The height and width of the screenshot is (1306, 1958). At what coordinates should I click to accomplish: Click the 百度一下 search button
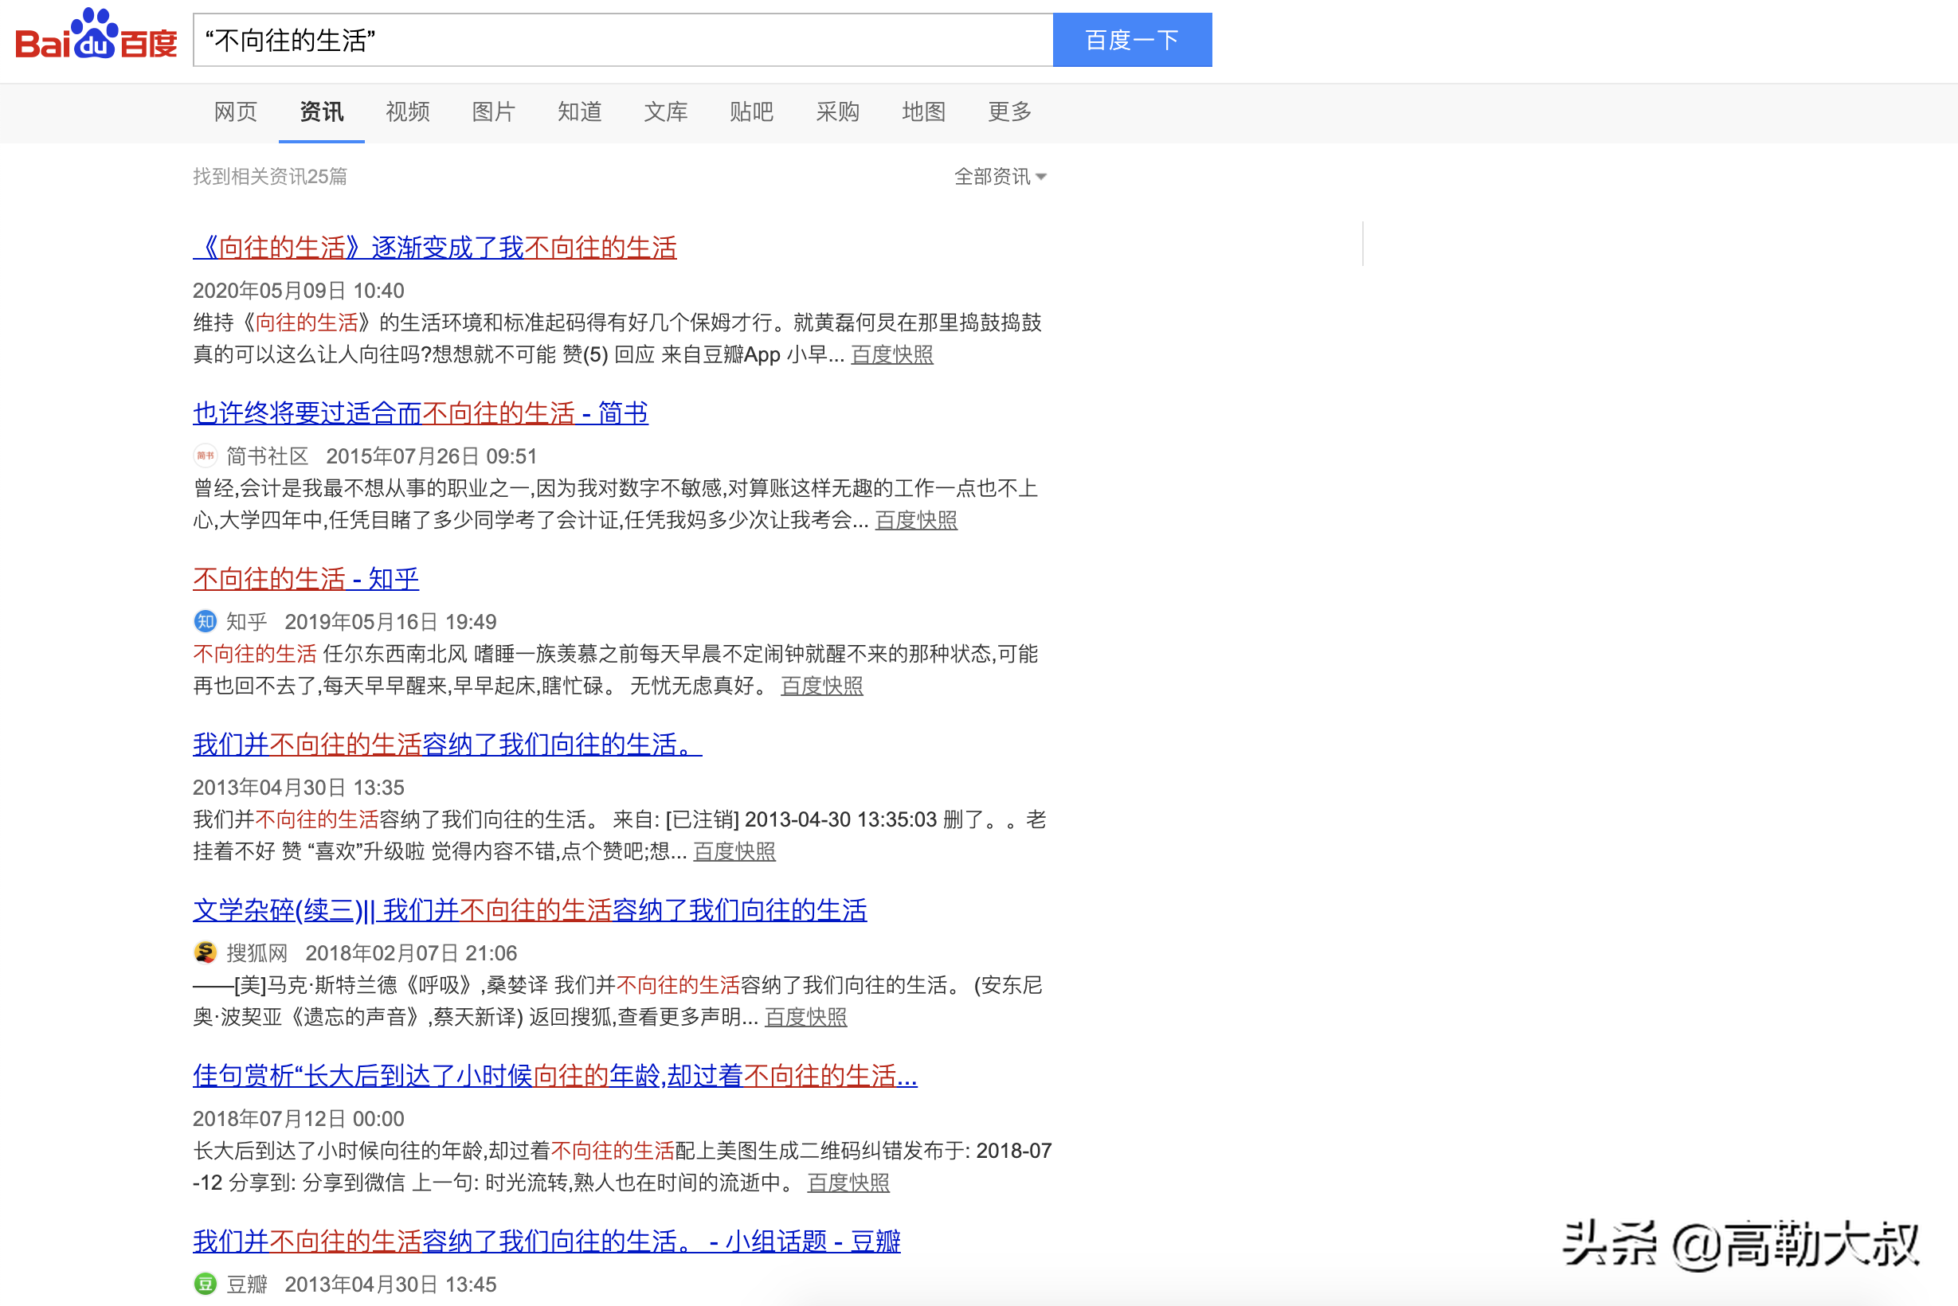(1132, 40)
